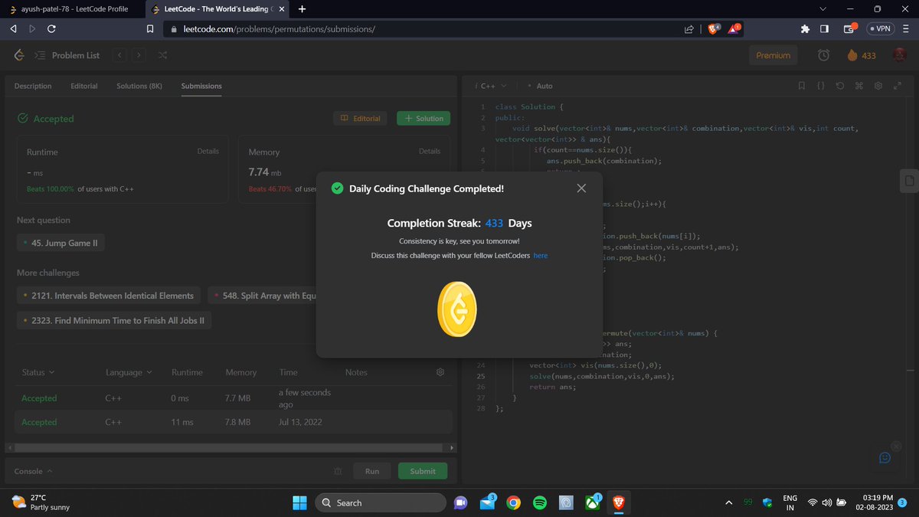Open the browser extensions puzzle icon
Screen dimensions: 919x517
pyautogui.click(x=805, y=29)
